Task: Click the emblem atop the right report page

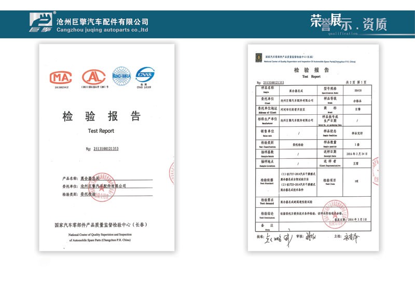Action: pos(258,58)
